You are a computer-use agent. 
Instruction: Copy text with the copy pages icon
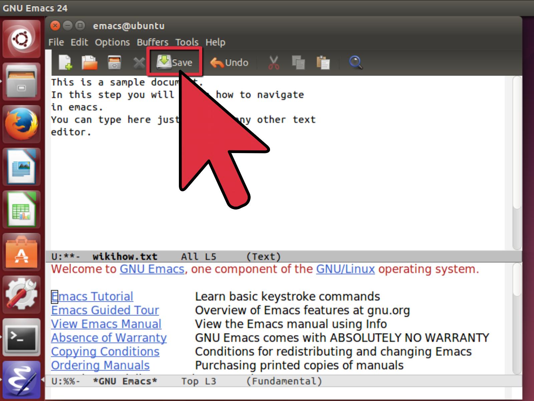(x=299, y=62)
